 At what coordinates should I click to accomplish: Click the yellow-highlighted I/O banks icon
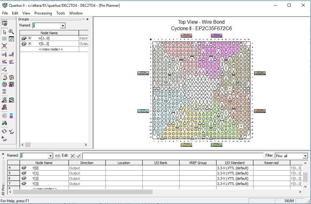pos(4,78)
